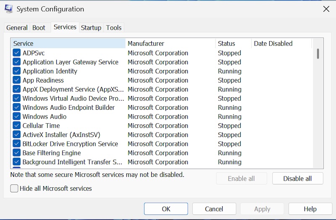Click Running status of Application Identity
This screenshot has height=220, width=336.
point(230,71)
